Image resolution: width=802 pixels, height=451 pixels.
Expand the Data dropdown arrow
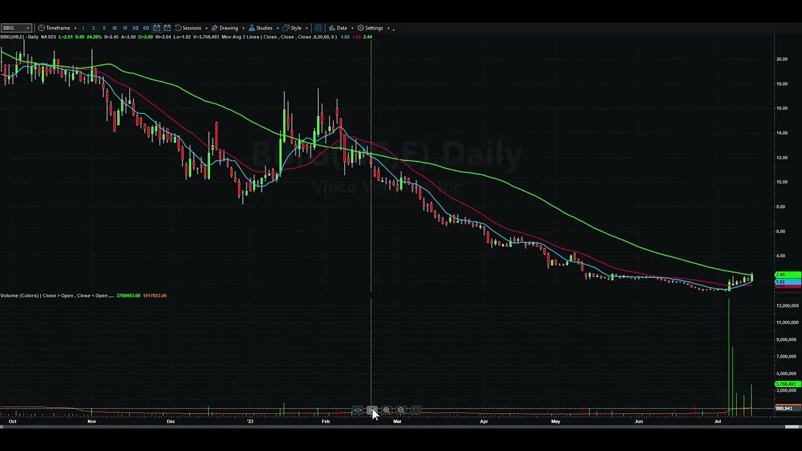352,28
